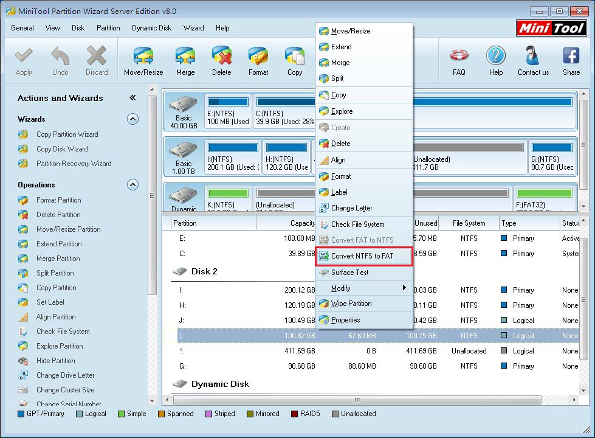Collapse the Operations section

point(132,185)
